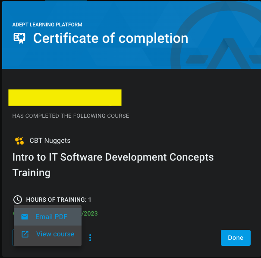Click the green 2023 completion date

90,213
